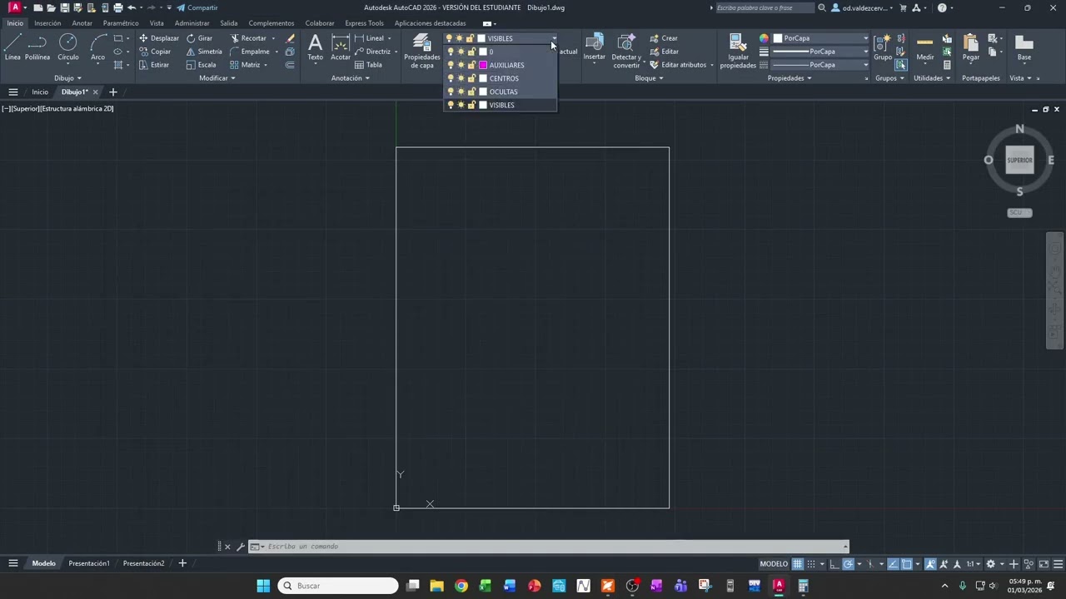This screenshot has width=1066, height=599.
Task: Open the Paramétrico ribbon tab
Action: [121, 23]
